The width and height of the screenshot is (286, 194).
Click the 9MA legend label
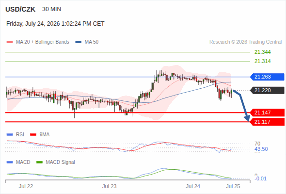pyautogui.click(x=45, y=135)
